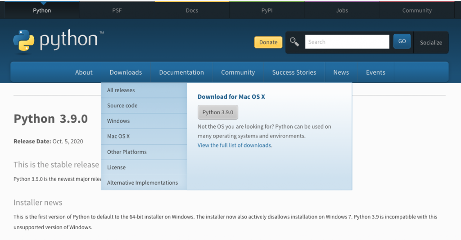The height and width of the screenshot is (240, 461).
Task: Click the Python 3.9.0 download button
Action: pyautogui.click(x=218, y=112)
